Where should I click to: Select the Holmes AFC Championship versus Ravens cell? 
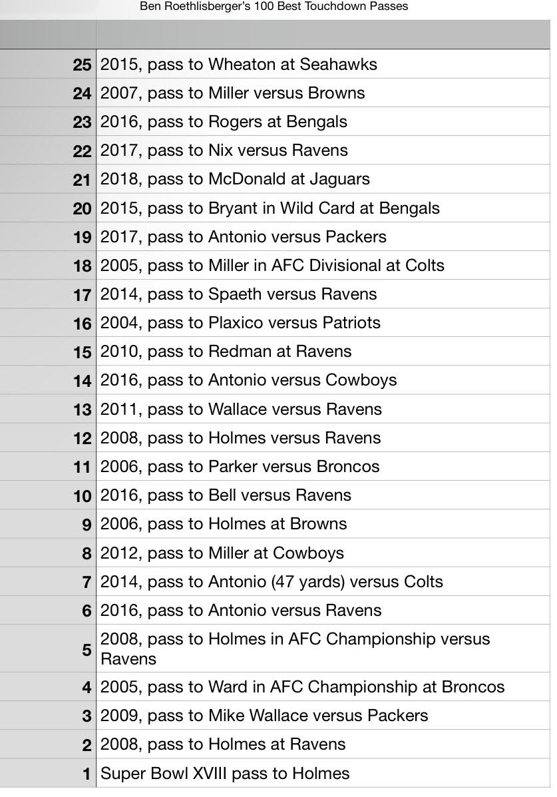(323, 649)
